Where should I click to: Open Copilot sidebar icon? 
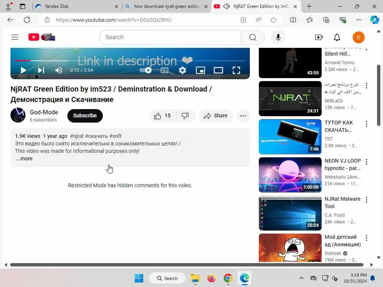(374, 20)
